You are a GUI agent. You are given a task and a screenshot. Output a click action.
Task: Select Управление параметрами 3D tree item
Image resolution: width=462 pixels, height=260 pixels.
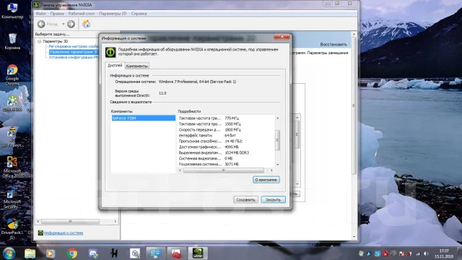(74, 52)
